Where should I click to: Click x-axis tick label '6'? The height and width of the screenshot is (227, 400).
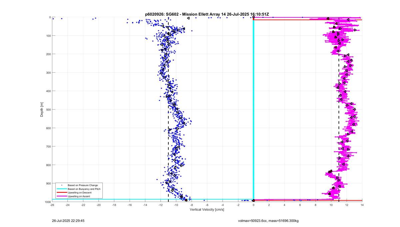(300, 205)
